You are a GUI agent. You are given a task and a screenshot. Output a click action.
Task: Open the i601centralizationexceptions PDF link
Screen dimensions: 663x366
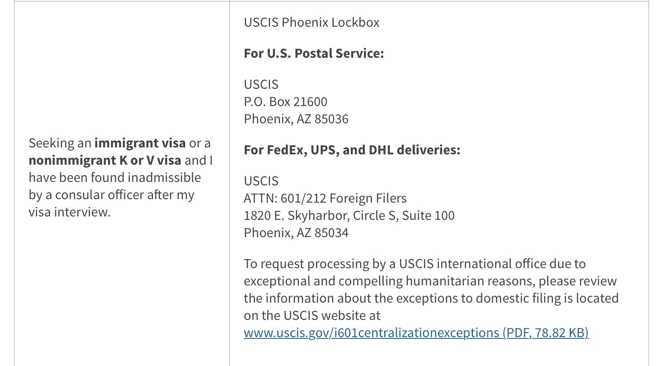[x=416, y=333]
